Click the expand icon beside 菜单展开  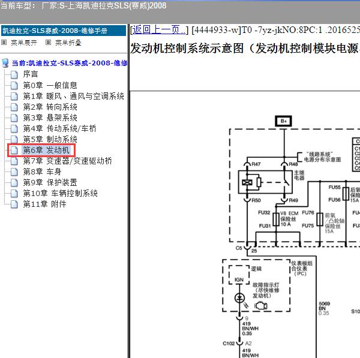[4, 43]
